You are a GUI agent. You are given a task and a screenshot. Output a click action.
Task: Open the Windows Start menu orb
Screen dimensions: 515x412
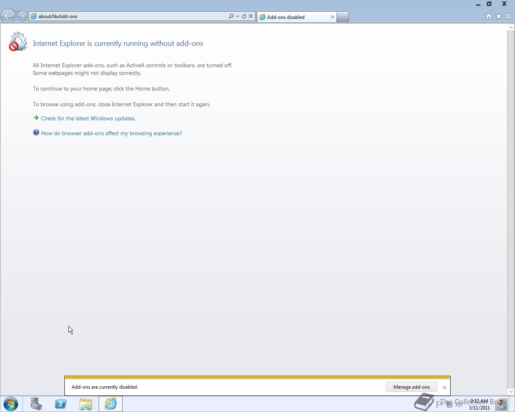coord(11,404)
